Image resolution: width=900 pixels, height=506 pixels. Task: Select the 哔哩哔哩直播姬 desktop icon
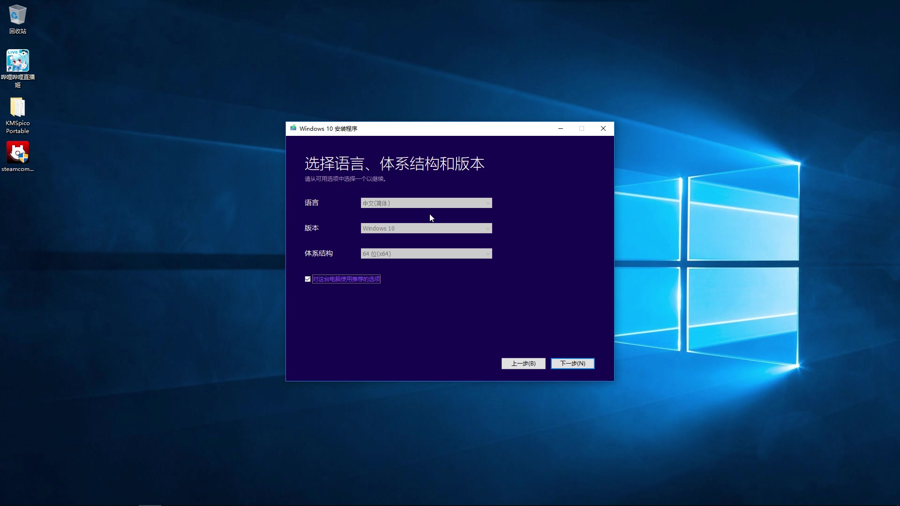[x=18, y=68]
